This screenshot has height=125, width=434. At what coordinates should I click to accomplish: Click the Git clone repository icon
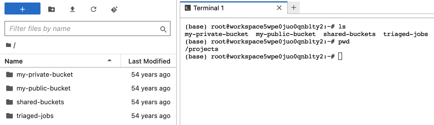pyautogui.click(x=114, y=9)
